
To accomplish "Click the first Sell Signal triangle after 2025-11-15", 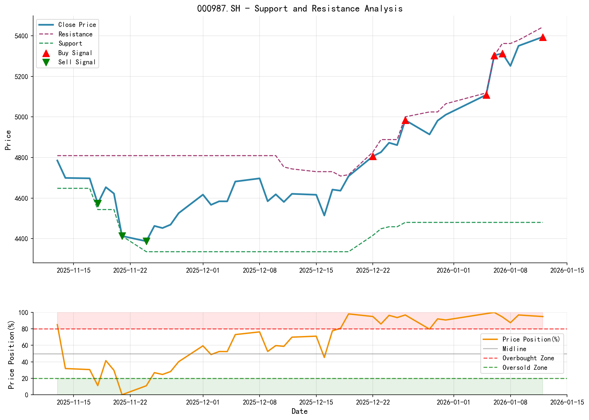I will coord(98,203).
